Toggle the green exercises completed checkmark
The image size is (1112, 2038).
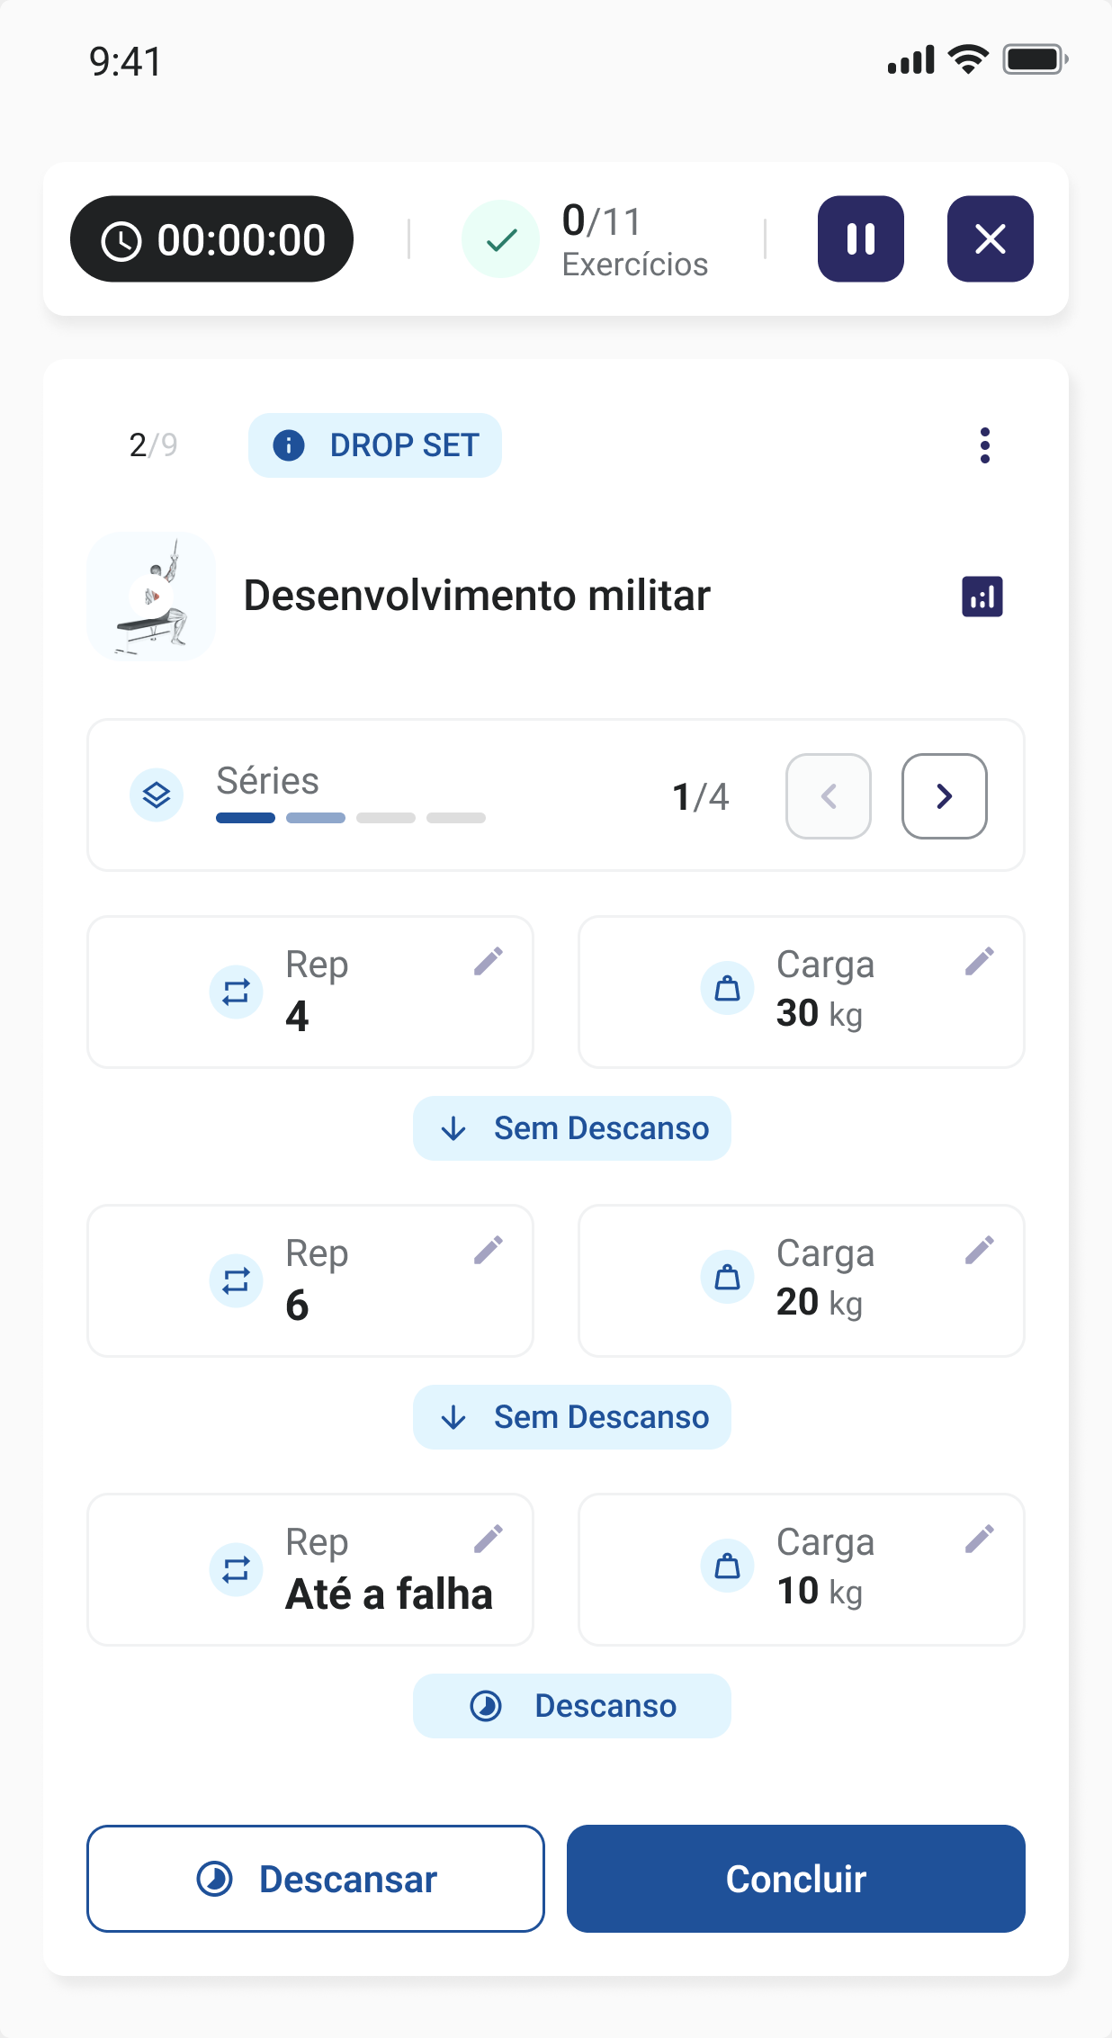coord(501,239)
